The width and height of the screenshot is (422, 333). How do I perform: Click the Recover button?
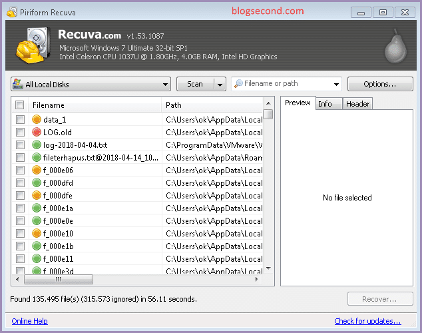click(380, 299)
